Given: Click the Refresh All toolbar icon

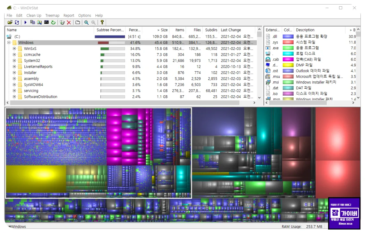Looking at the screenshot, I should point(17,22).
